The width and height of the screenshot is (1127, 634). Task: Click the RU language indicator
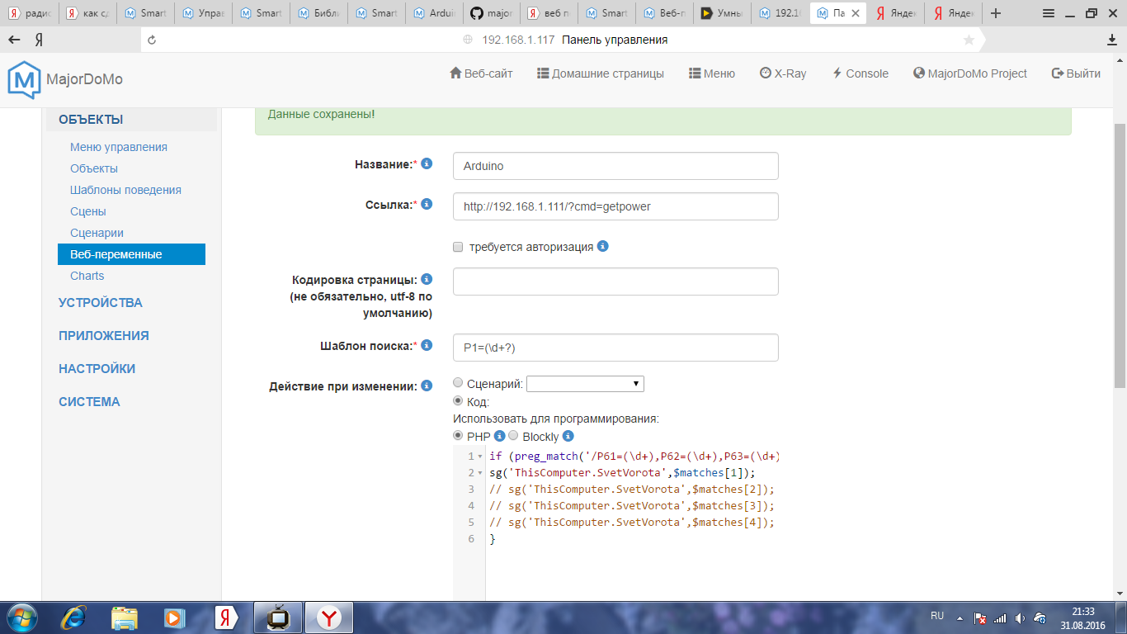point(937,617)
